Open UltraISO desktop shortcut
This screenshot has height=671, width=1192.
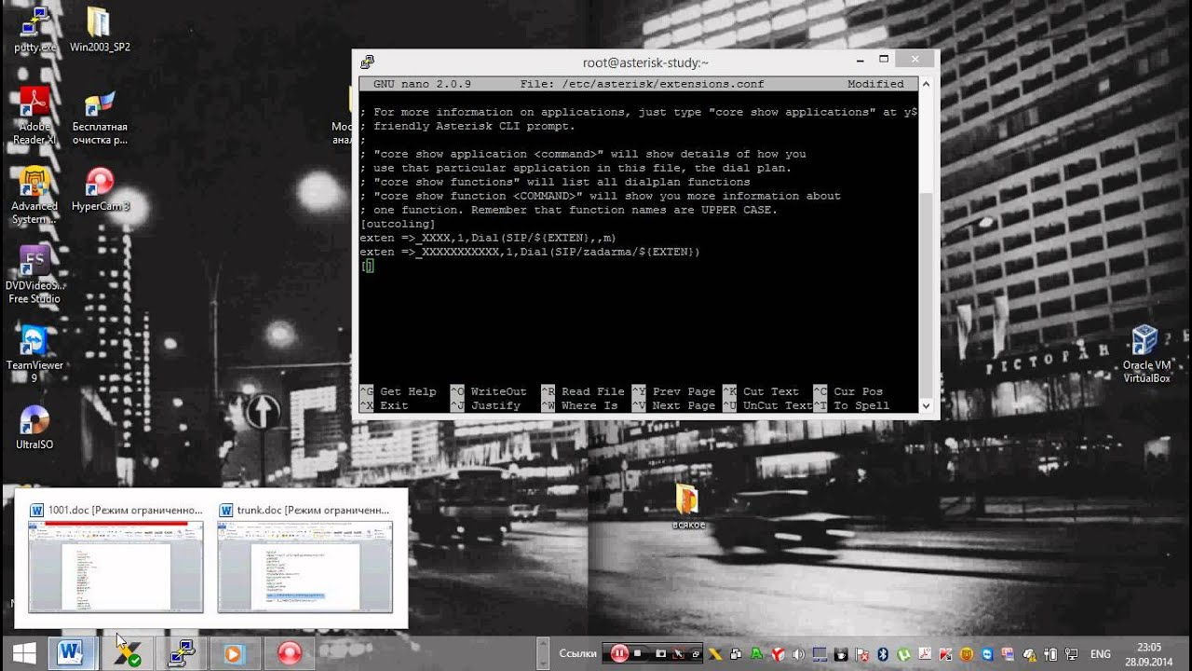tap(34, 428)
